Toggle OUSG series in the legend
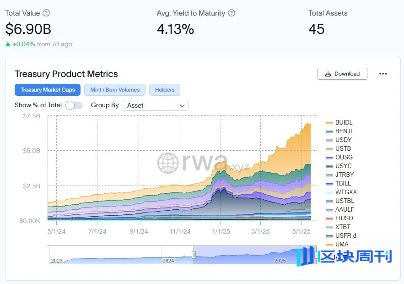This screenshot has width=404, height=284. tap(339, 158)
